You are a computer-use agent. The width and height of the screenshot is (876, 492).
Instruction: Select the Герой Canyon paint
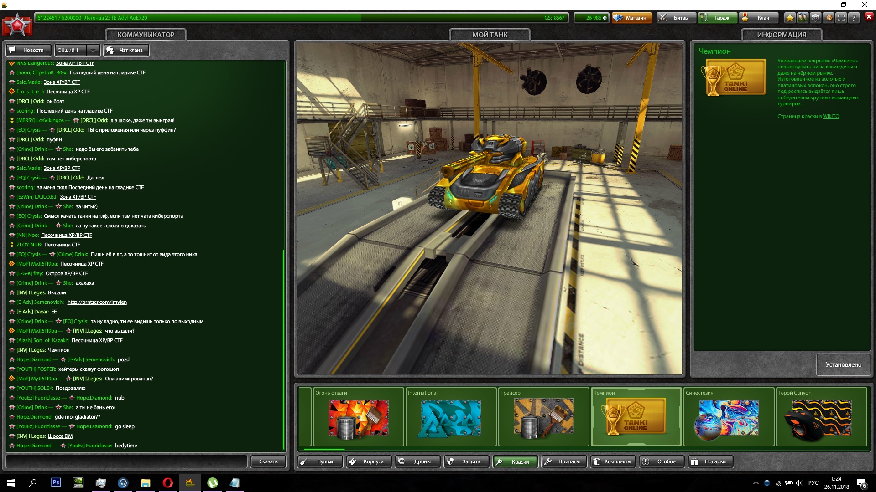[x=821, y=416]
